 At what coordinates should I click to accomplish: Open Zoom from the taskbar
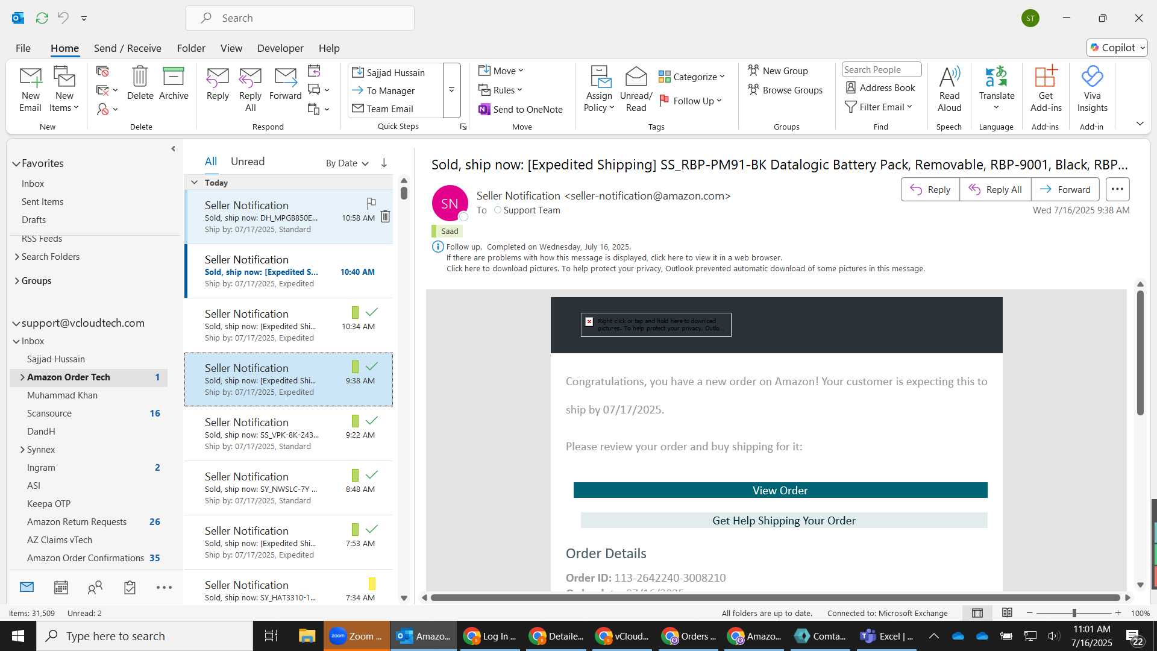click(x=357, y=636)
